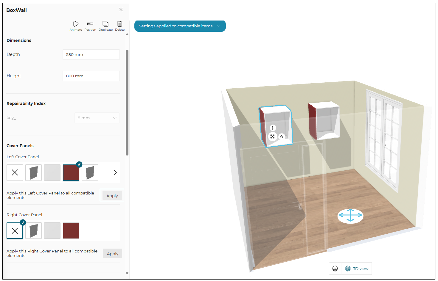The height and width of the screenshot is (281, 438).
Task: Choose the light gray Left Cover Panel
Action: (52, 172)
